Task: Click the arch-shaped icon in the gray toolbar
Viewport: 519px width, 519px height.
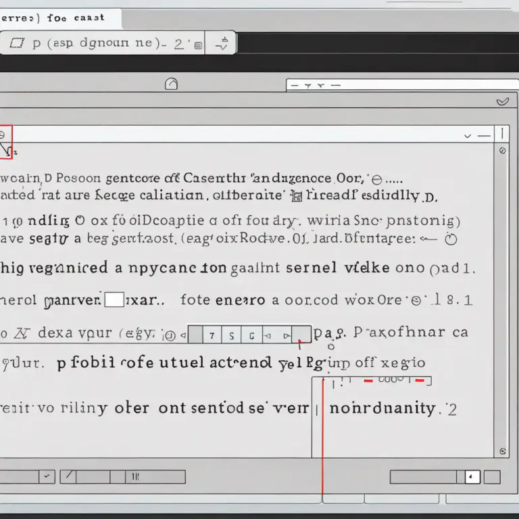Action: (171, 84)
